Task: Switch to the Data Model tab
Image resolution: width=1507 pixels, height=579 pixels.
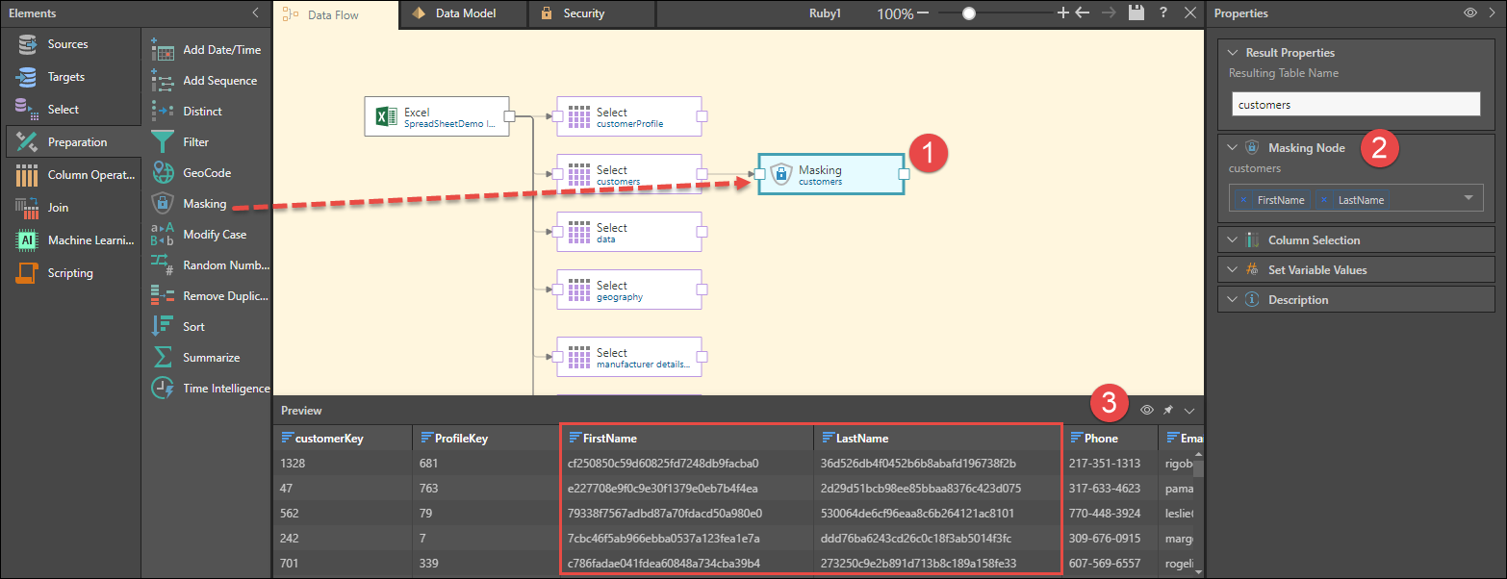Action: pos(466,13)
